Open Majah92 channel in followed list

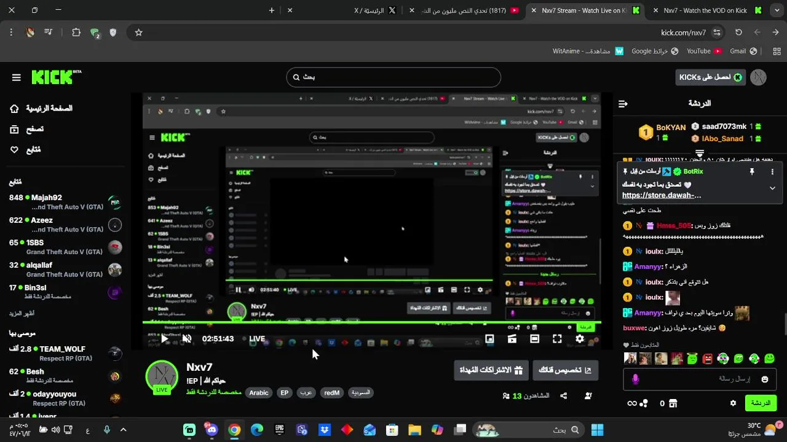(65, 202)
